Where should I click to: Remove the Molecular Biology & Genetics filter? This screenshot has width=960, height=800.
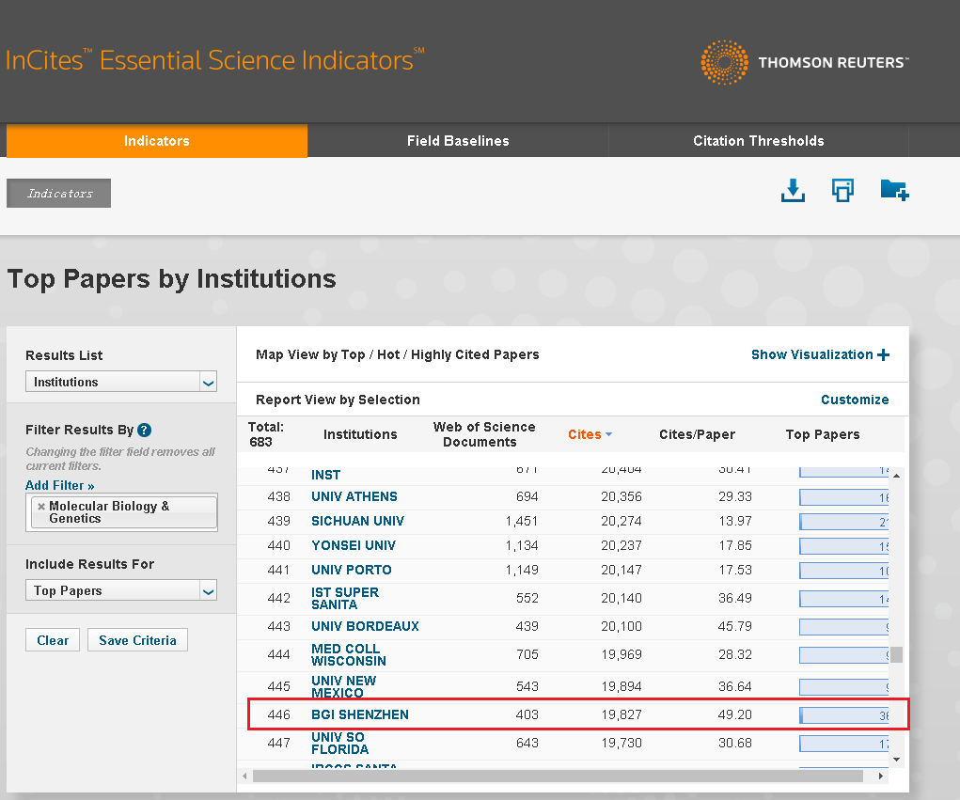click(x=41, y=506)
